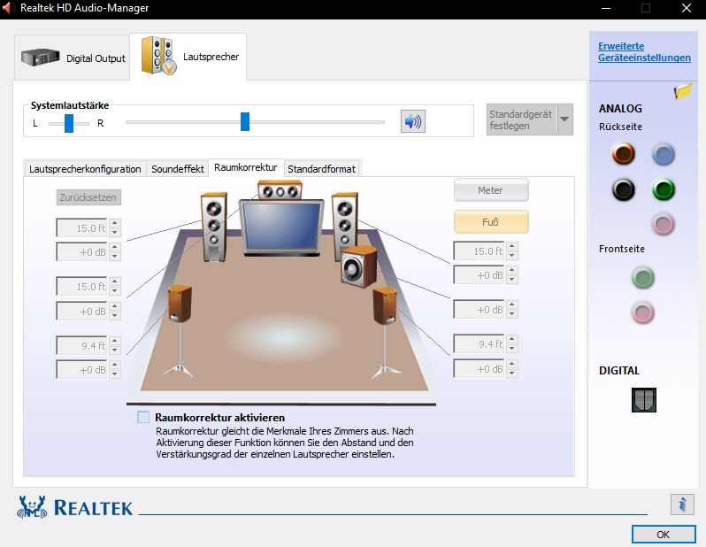Click the digital optical output connector
This screenshot has height=547, width=706.
pyautogui.click(x=644, y=400)
